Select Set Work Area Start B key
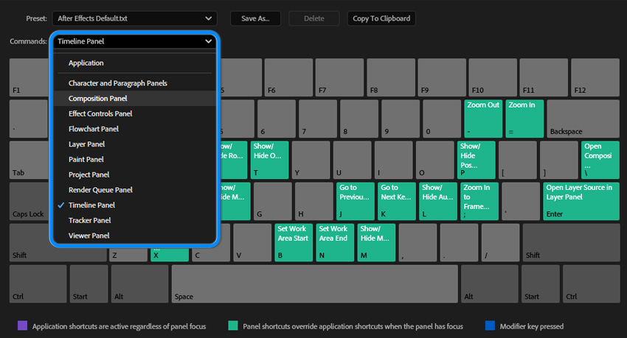 coord(294,242)
